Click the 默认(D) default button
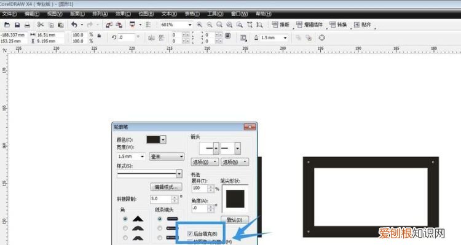This screenshot has width=461, height=245. pyautogui.click(x=235, y=220)
